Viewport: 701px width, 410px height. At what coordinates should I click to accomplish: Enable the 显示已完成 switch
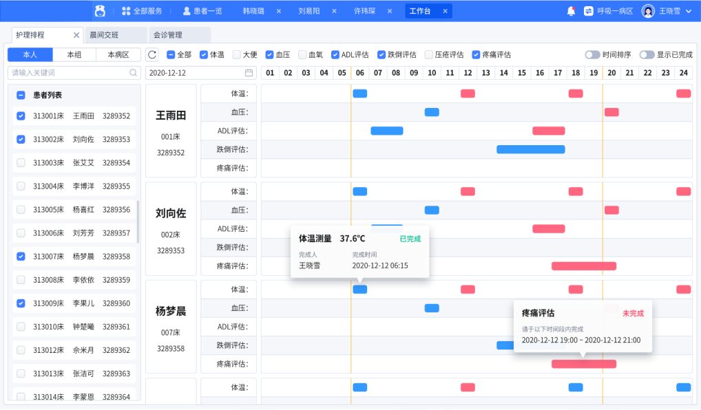(646, 54)
